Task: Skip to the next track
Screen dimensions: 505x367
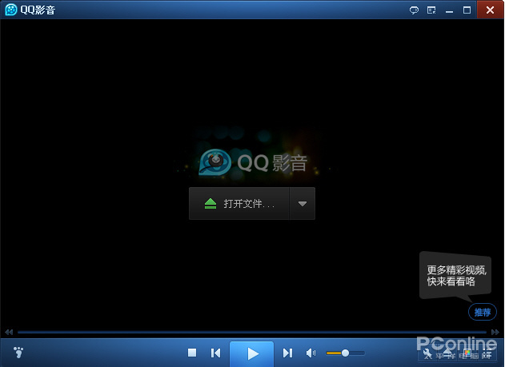Action: tap(287, 353)
